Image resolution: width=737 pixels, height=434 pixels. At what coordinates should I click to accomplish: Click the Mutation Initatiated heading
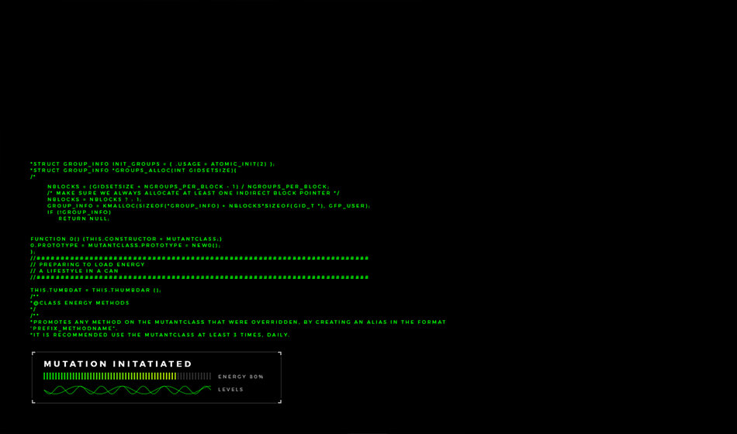click(118, 363)
